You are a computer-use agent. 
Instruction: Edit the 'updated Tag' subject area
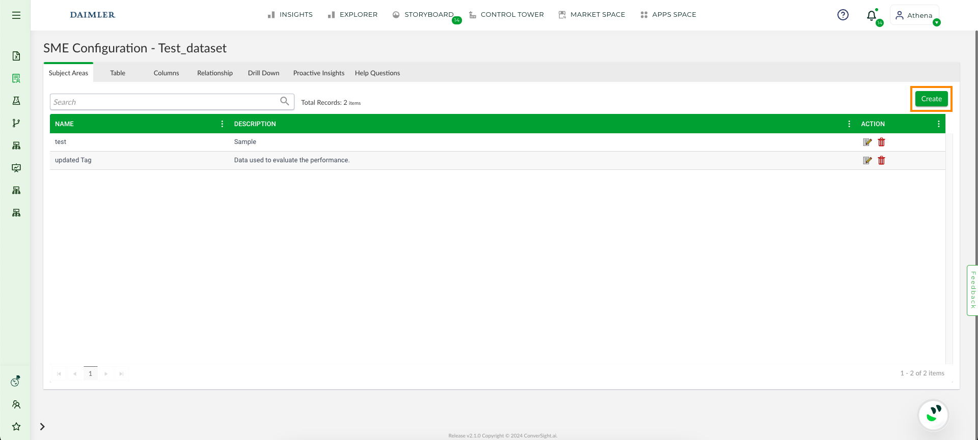click(867, 160)
